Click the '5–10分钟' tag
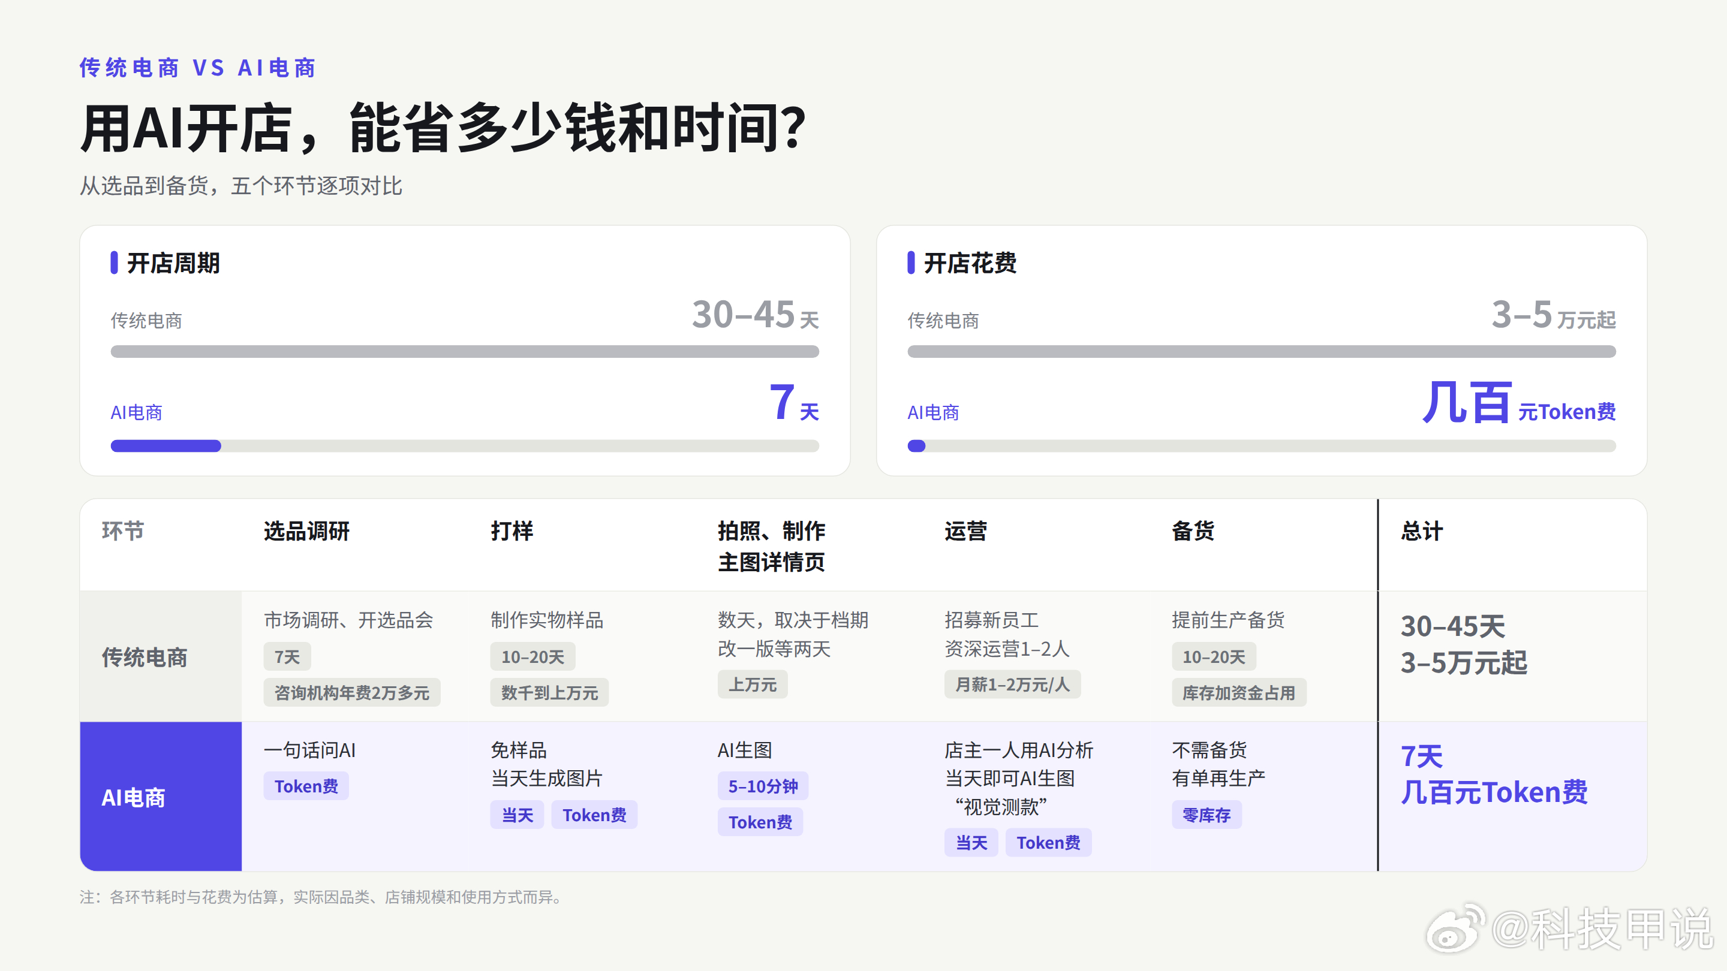 pos(762,786)
